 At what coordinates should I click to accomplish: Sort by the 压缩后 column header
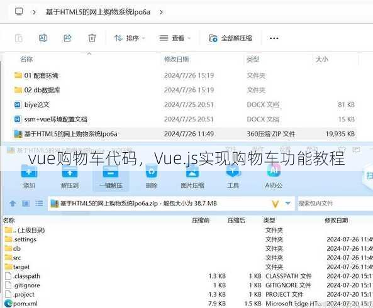237,221
